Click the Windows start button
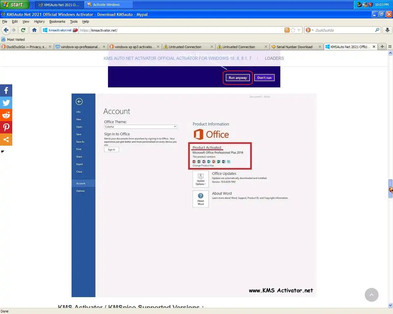Screen dimensions: 393x314 point(14,5)
